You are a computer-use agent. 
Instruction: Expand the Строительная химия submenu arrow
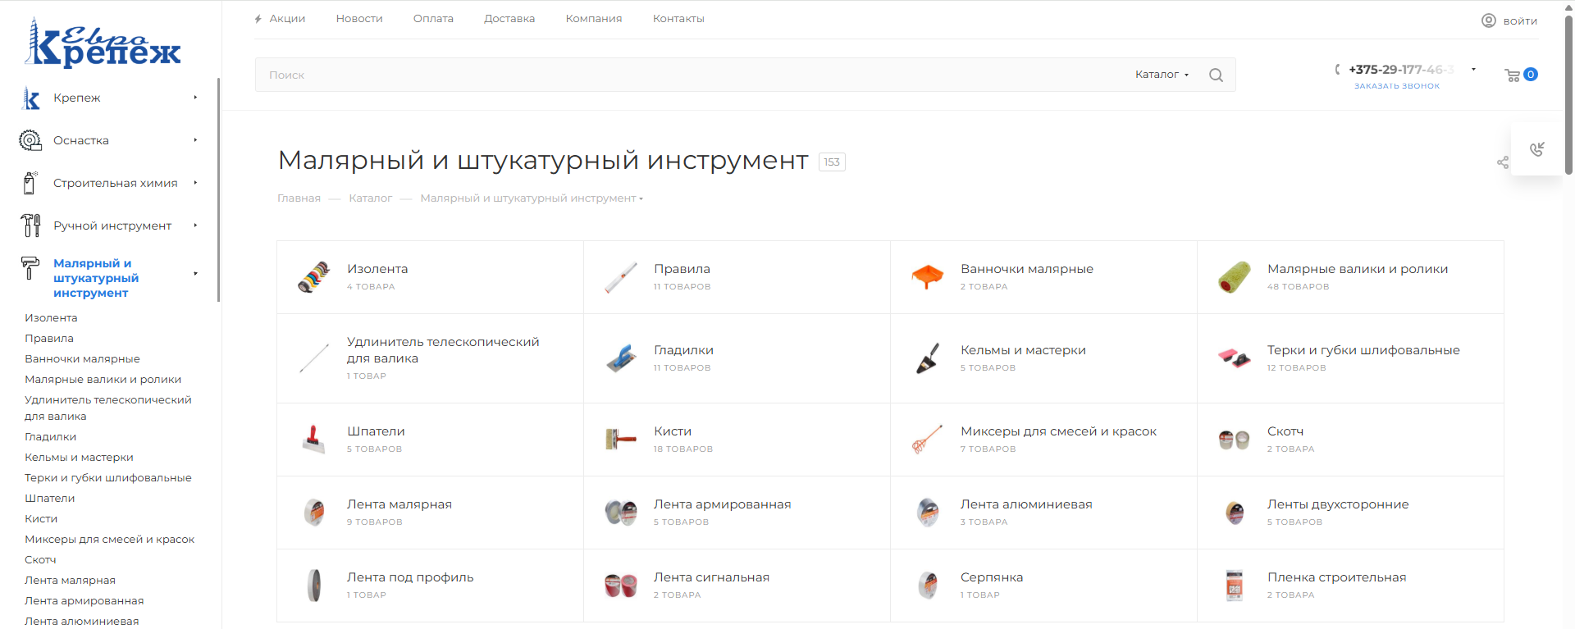pyautogui.click(x=195, y=183)
